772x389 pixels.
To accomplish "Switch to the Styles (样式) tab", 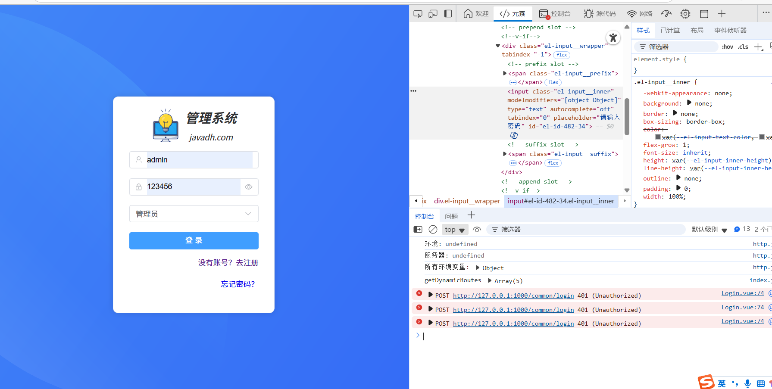I will coord(643,31).
